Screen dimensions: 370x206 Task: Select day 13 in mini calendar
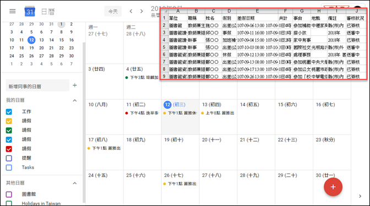pyautogui.click(x=41, y=40)
